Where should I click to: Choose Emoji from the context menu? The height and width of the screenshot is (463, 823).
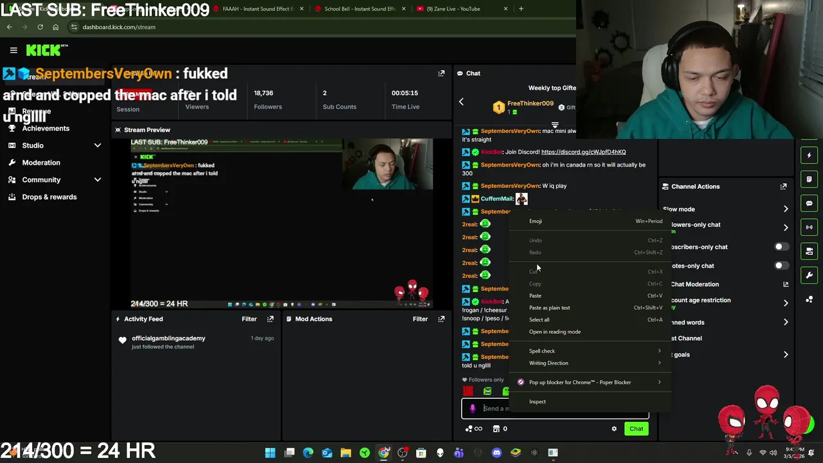[590, 221]
